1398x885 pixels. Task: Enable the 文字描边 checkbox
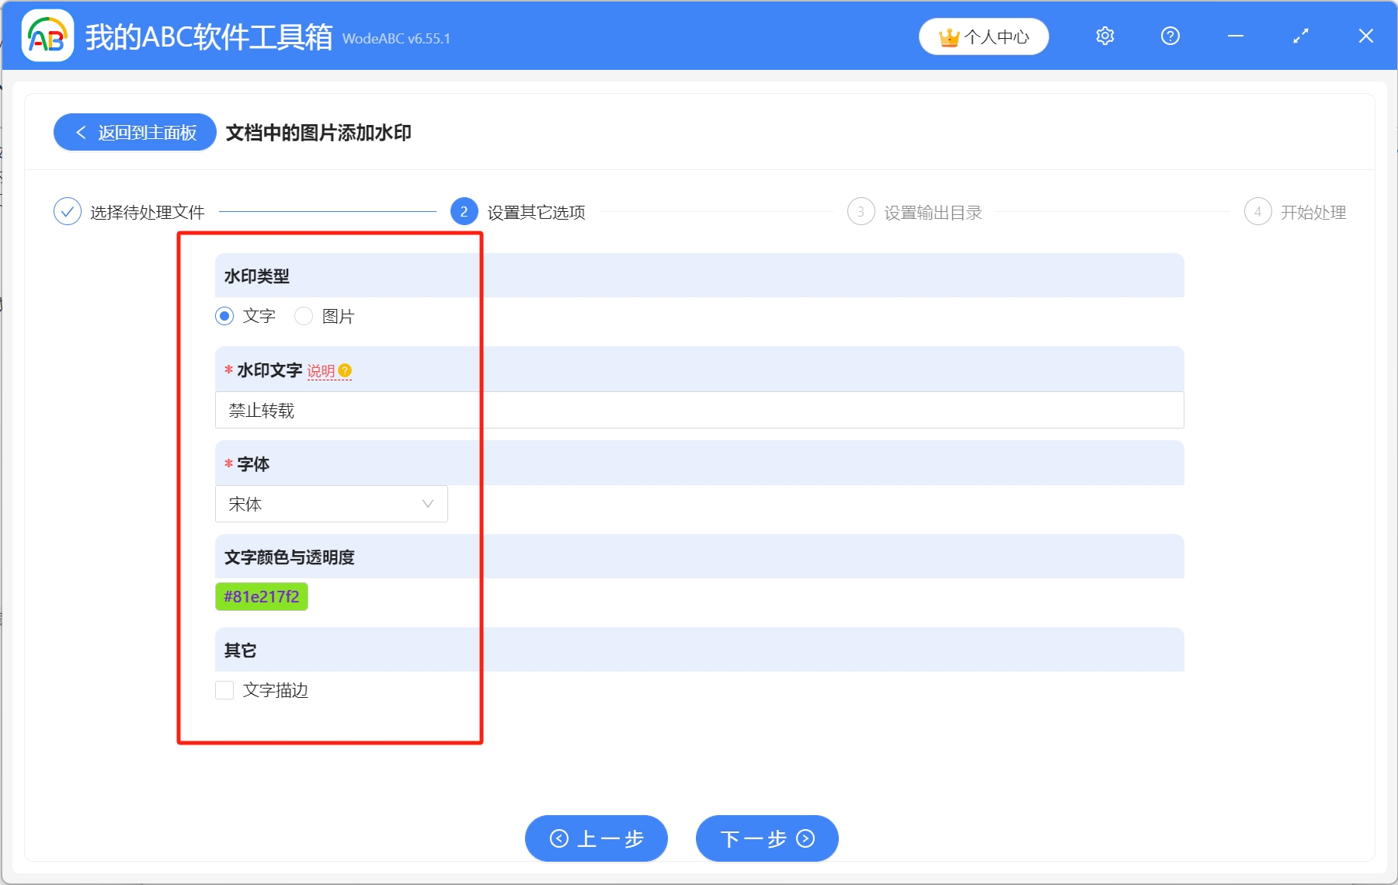pos(224,690)
